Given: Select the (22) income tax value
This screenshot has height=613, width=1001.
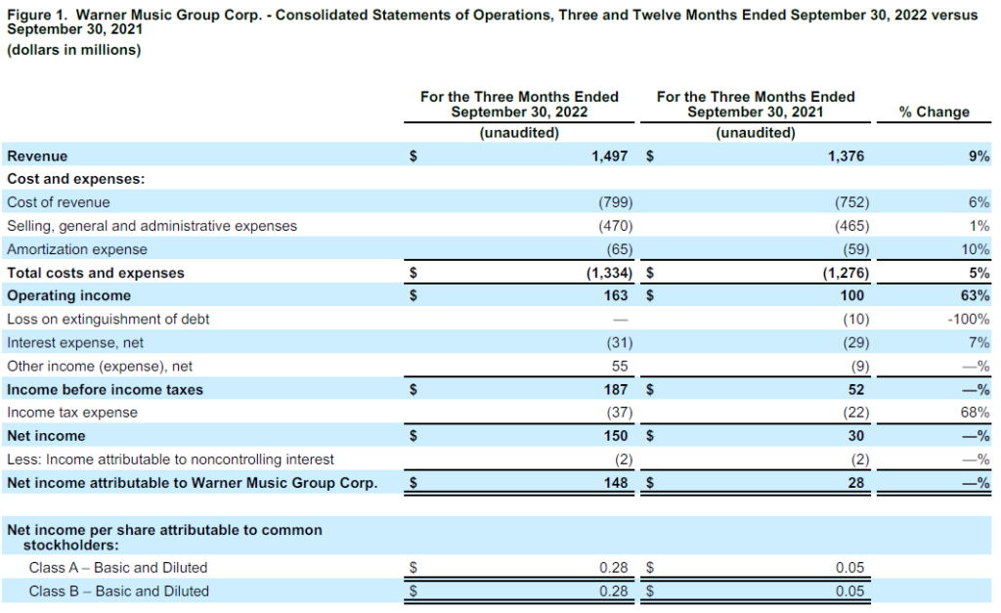Looking at the screenshot, I should pyautogui.click(x=856, y=413).
